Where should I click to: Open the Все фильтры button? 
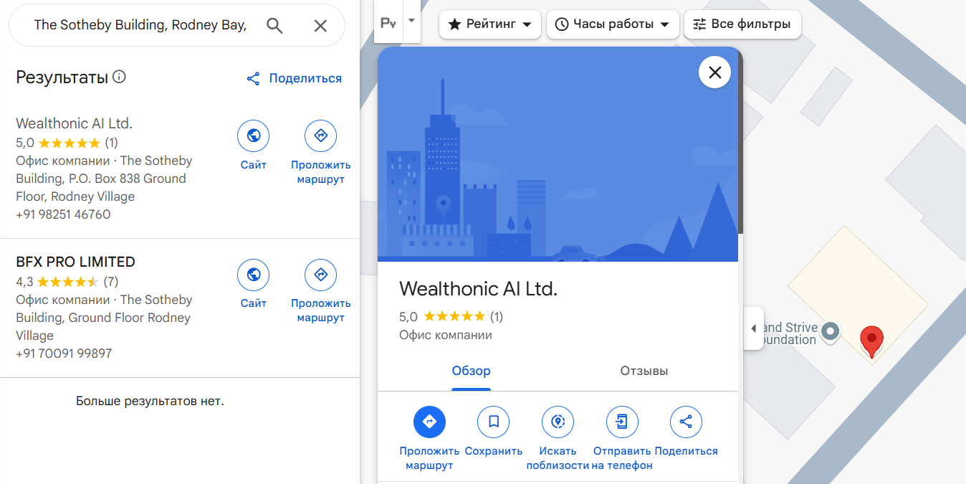[742, 24]
